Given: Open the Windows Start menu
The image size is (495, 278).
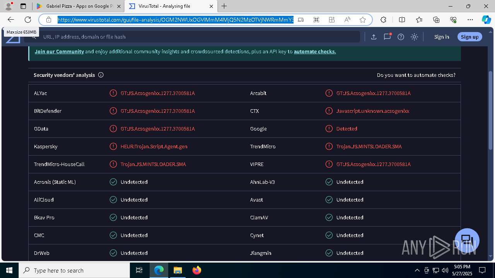Looking at the screenshot, I should pos(9,270).
